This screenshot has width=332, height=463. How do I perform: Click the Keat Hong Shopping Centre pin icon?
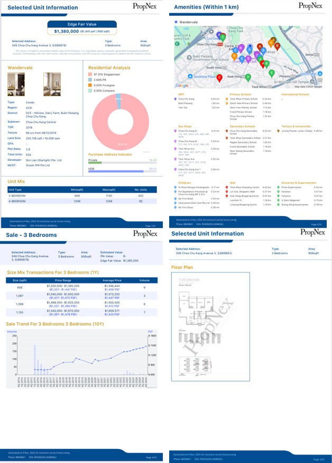227,196
